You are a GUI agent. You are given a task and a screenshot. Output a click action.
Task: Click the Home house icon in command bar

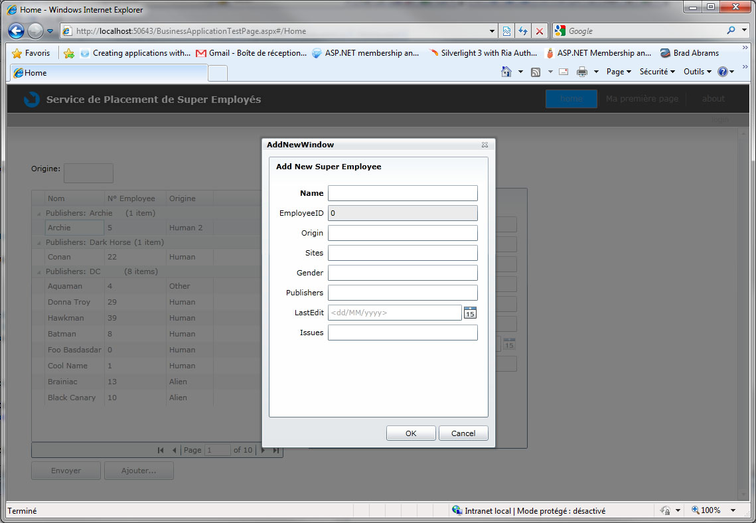tap(506, 72)
